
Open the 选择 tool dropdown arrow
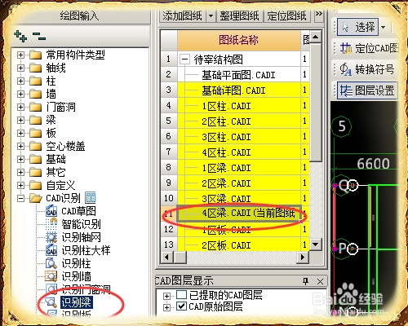(384, 27)
